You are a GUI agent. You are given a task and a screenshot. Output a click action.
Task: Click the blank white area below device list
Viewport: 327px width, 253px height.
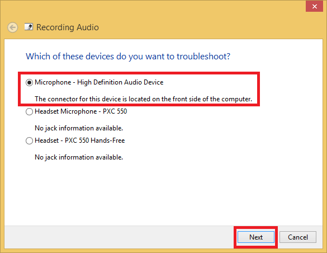[x=163, y=193]
